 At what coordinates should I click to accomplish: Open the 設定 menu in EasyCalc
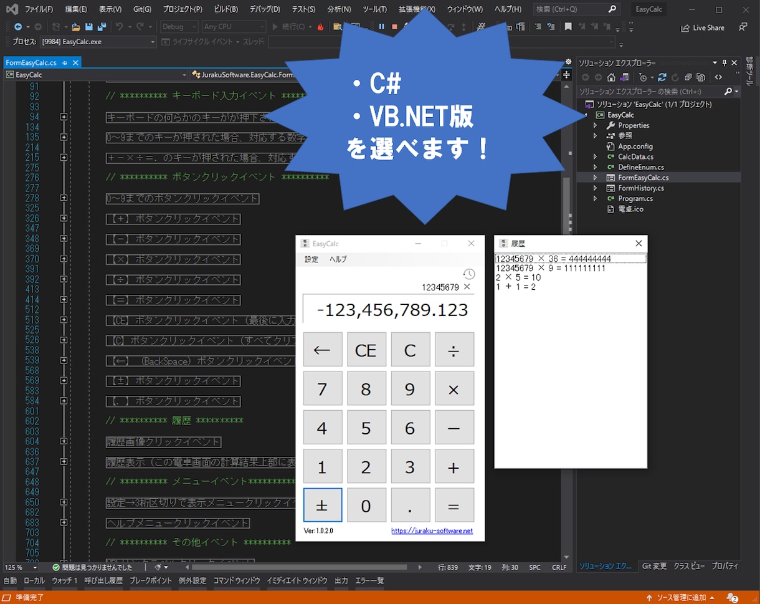coord(311,259)
